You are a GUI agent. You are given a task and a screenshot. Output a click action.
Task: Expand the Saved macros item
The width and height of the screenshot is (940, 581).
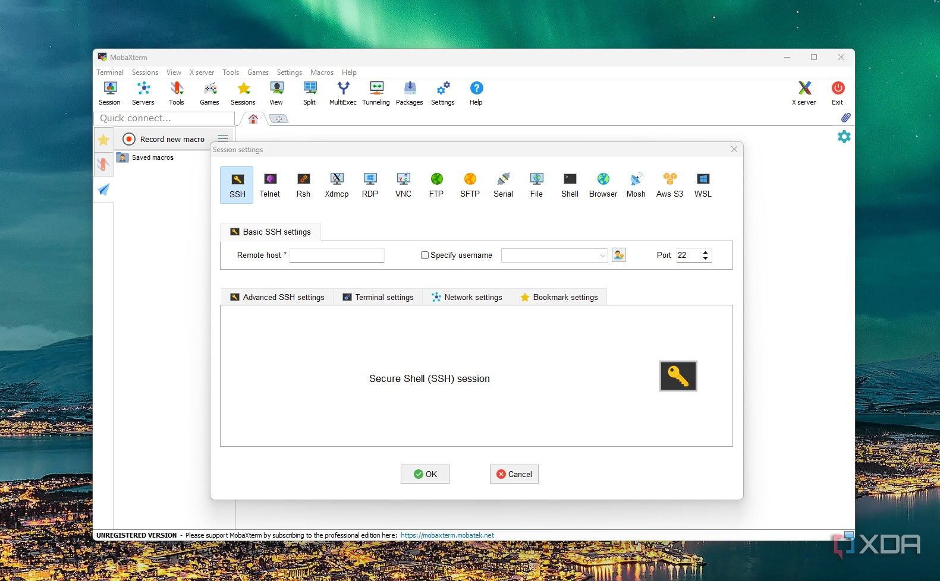(145, 157)
